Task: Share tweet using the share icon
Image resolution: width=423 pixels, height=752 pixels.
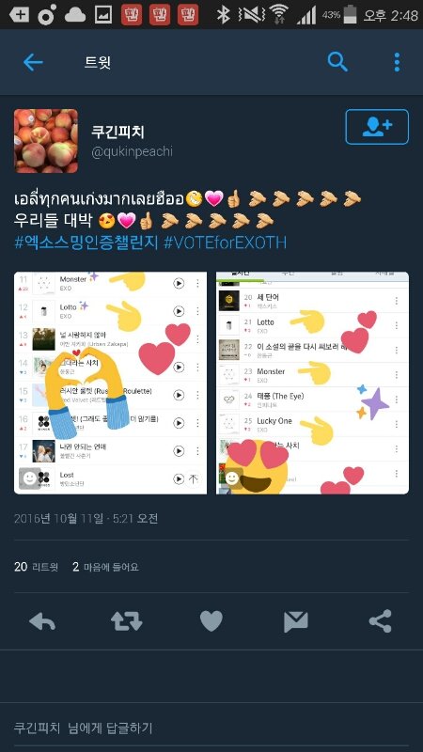Action: click(381, 621)
